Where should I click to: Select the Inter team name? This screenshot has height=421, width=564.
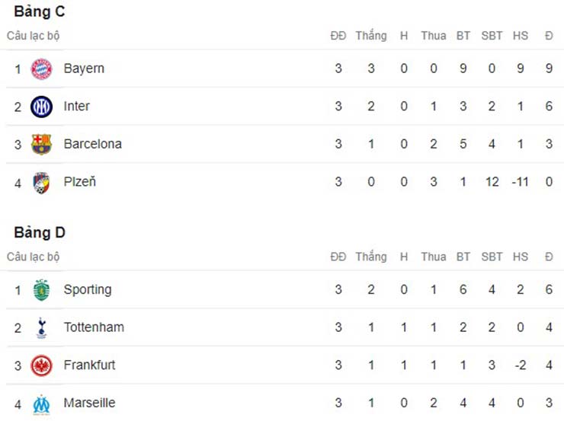pos(76,106)
